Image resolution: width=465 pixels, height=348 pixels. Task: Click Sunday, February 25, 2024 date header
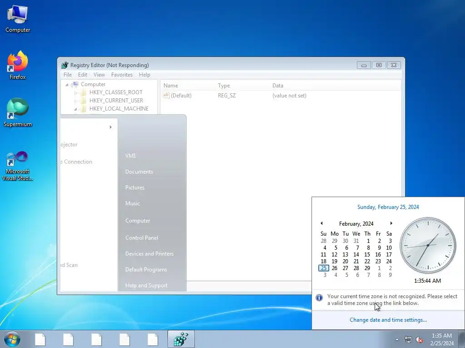pyautogui.click(x=388, y=207)
